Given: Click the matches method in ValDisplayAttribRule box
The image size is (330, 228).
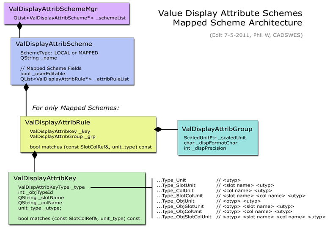Looking at the screenshot, I should coord(91,147).
